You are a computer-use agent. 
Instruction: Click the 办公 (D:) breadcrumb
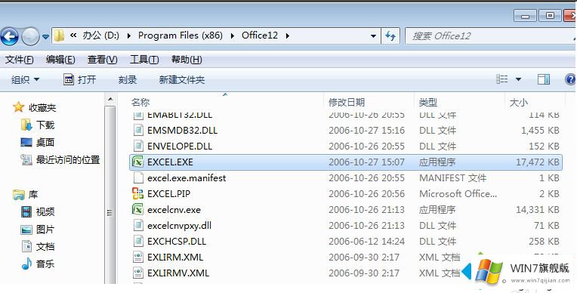tap(100, 35)
